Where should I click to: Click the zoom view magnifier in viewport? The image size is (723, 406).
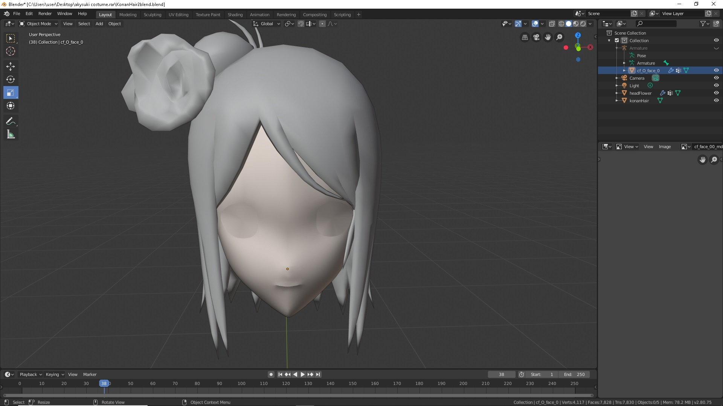pos(560,37)
